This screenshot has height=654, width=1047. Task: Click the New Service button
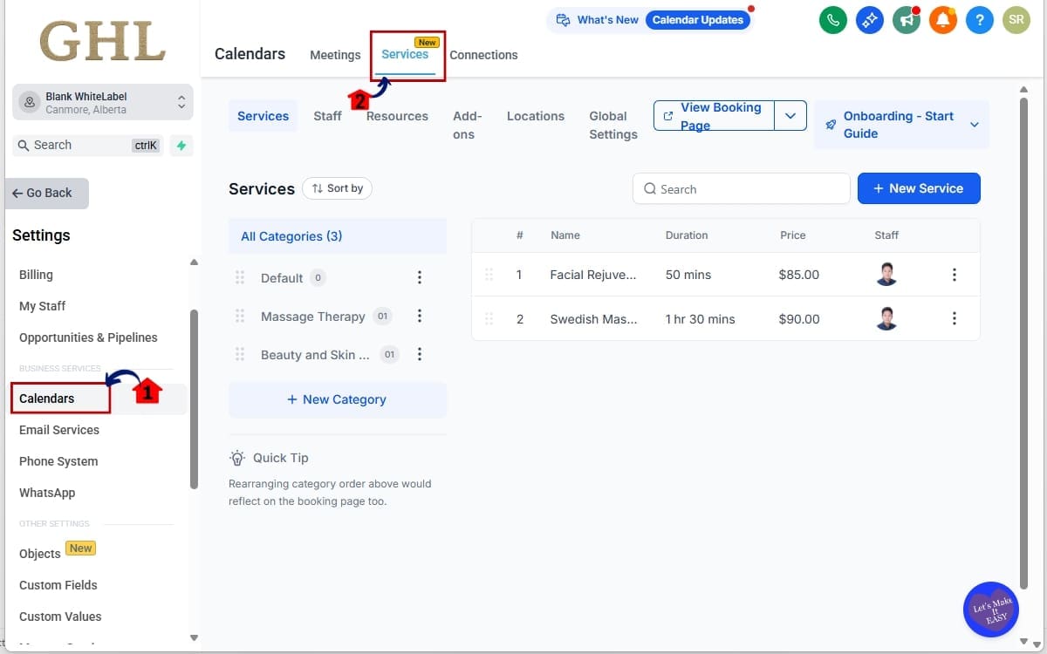(x=919, y=188)
